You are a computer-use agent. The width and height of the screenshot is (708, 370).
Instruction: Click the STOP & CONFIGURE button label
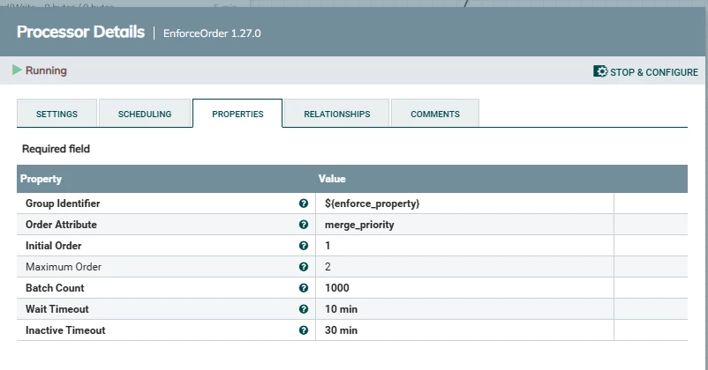(x=654, y=72)
